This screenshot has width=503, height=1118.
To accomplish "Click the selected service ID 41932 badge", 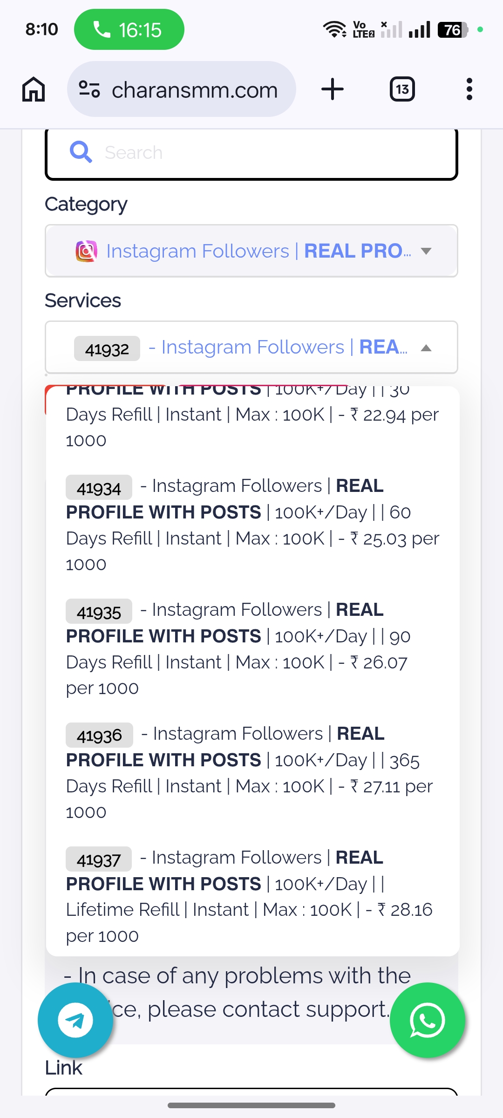I will pyautogui.click(x=107, y=348).
